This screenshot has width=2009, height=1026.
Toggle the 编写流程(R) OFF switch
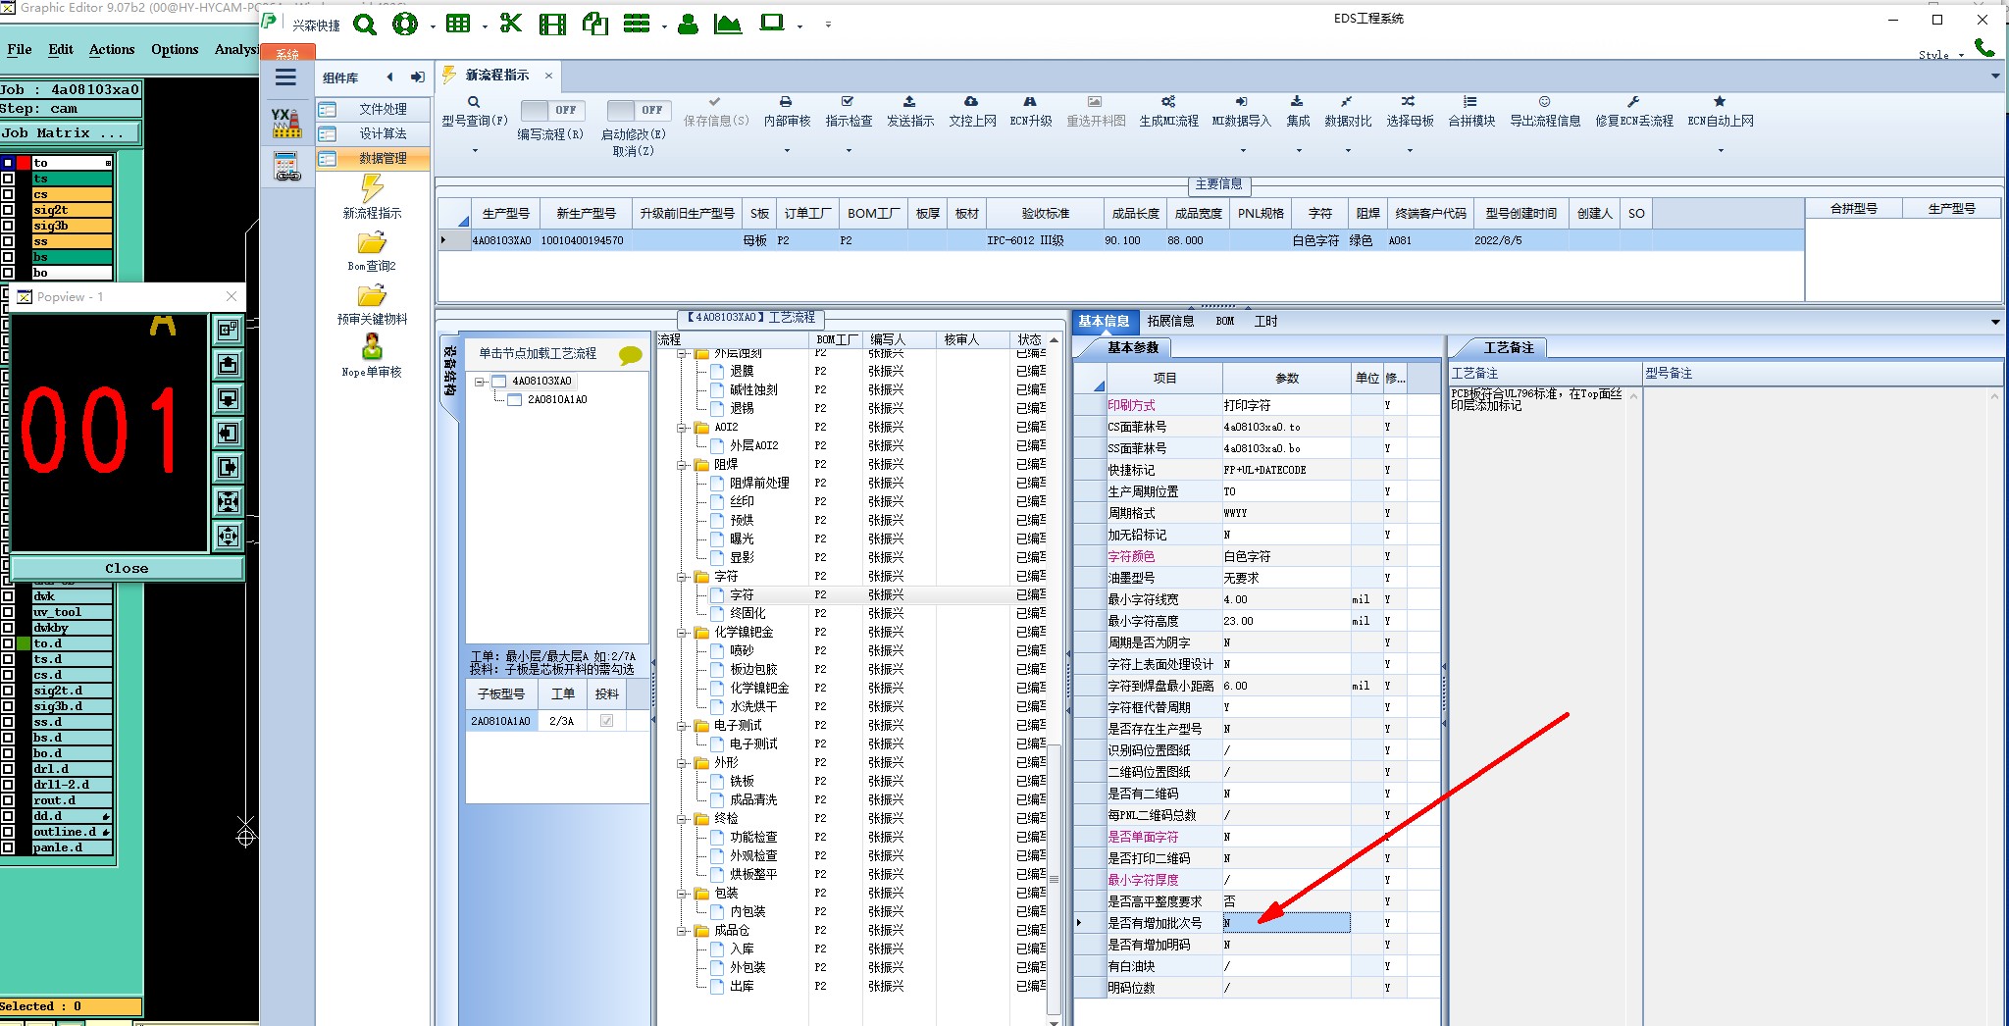tap(552, 110)
